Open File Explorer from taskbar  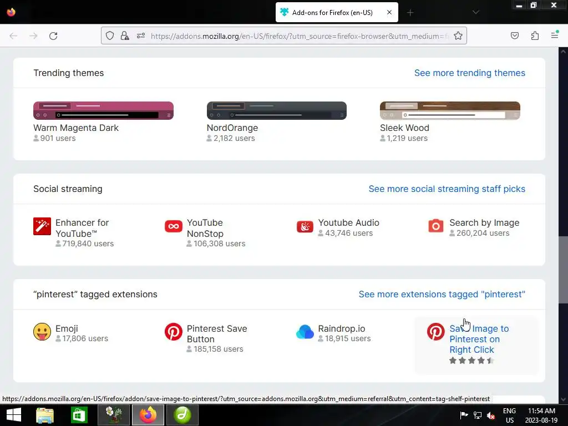(45, 415)
